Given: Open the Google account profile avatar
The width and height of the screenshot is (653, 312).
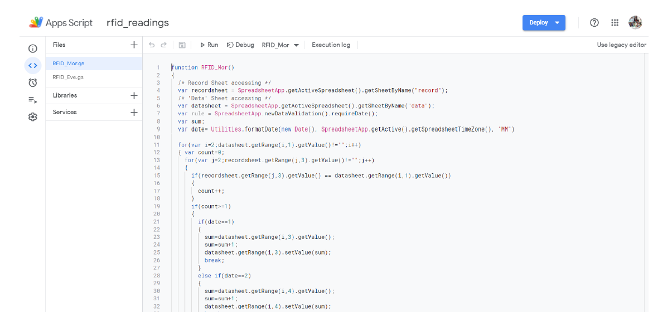Looking at the screenshot, I should (x=635, y=22).
